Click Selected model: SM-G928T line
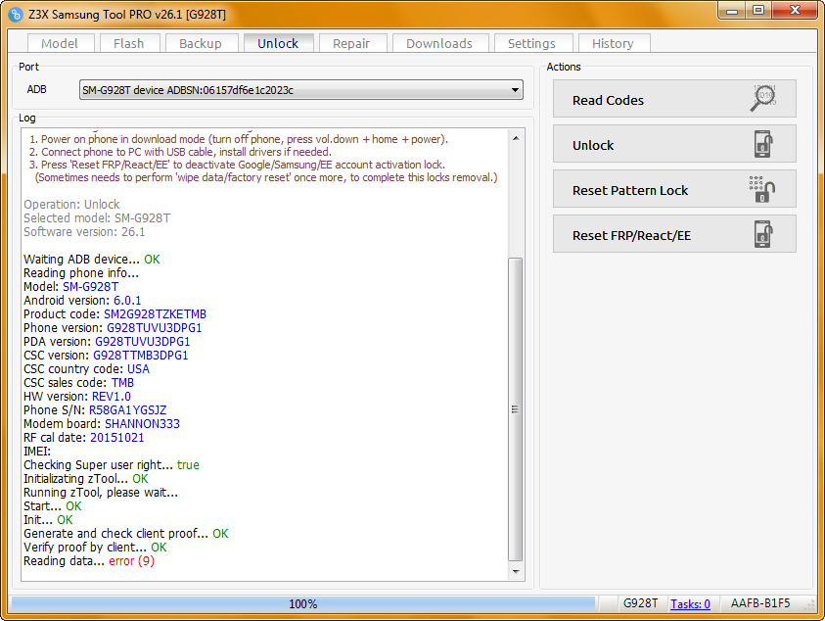 [x=97, y=218]
